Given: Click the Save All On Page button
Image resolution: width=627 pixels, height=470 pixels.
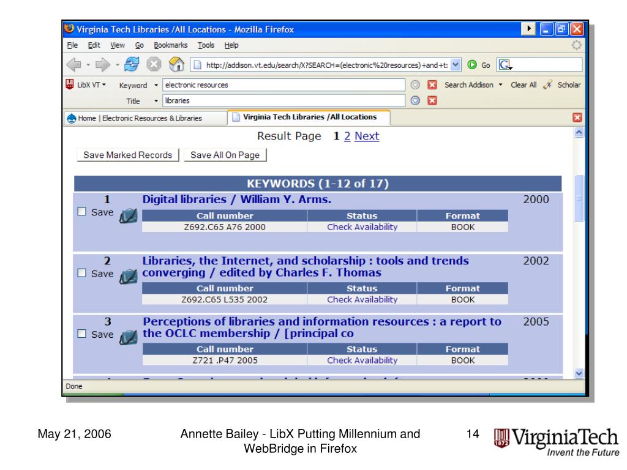Looking at the screenshot, I should click(x=225, y=155).
